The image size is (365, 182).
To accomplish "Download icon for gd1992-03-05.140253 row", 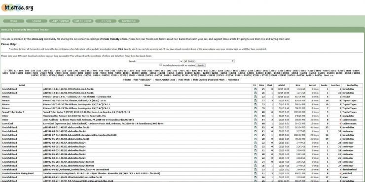I will click(255, 147).
